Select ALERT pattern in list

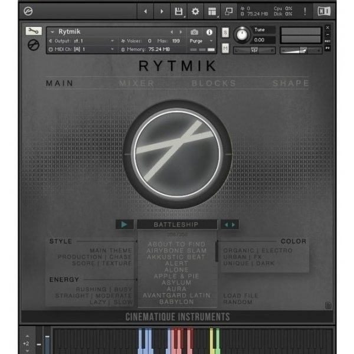[x=176, y=264]
